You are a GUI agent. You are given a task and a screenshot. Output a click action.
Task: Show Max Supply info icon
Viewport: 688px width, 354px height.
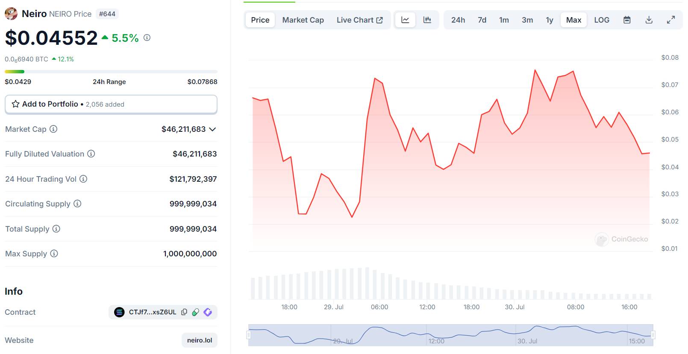pyautogui.click(x=54, y=253)
